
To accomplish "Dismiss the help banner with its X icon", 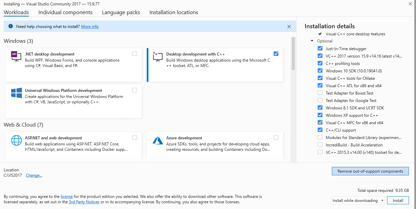I will click(289, 26).
